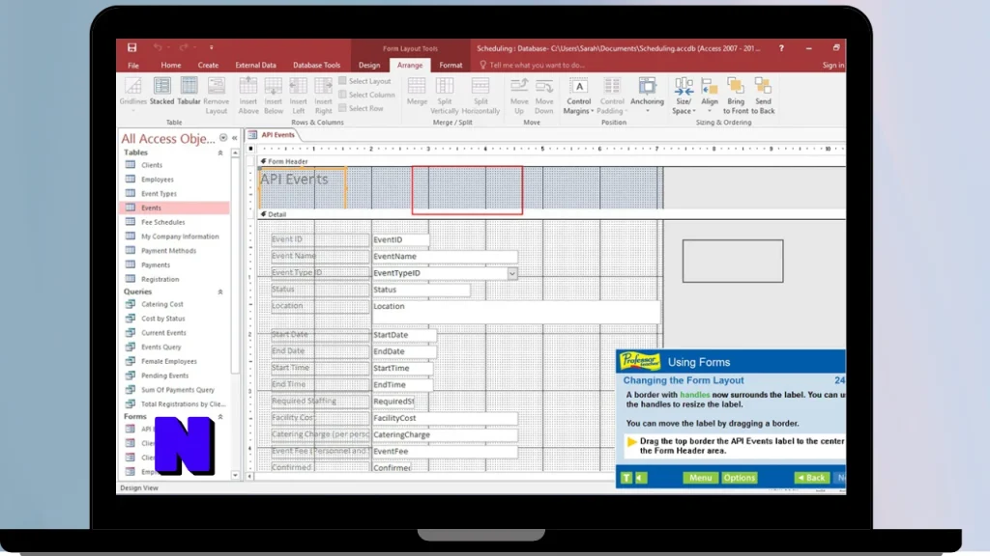Click the navigation pane scroll down arrow
990x556 pixels.
tap(236, 476)
